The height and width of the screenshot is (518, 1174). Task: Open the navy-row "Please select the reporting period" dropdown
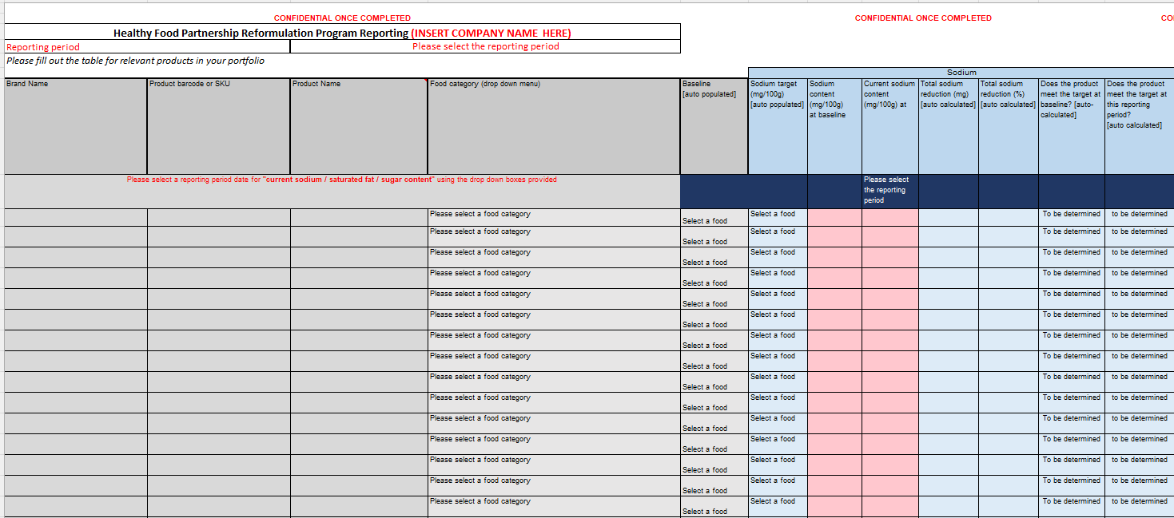tap(890, 191)
